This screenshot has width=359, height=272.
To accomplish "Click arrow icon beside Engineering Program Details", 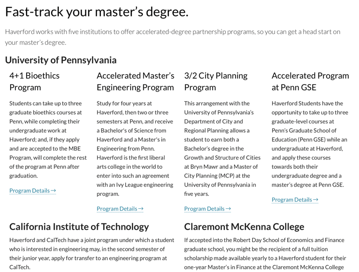I will (141, 208).
